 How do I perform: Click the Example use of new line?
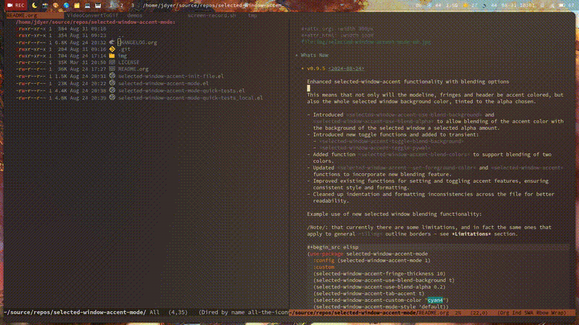tap(394, 214)
